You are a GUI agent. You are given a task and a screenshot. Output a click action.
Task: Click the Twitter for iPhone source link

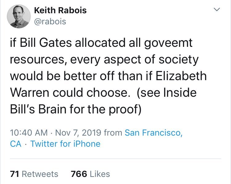point(65,144)
